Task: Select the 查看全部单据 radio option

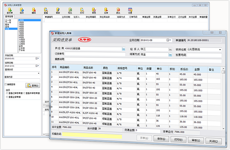Action: coord(7,97)
